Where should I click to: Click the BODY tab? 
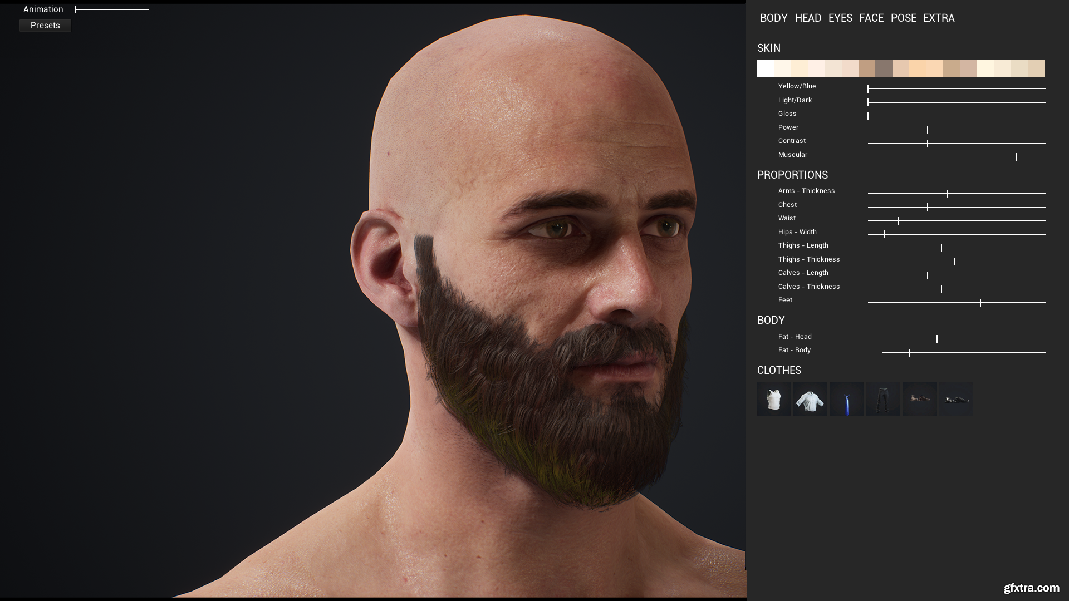point(773,18)
